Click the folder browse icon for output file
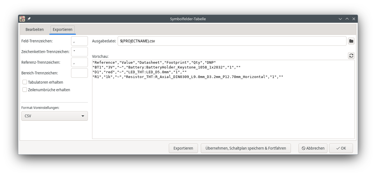This screenshot has height=176, width=376. [x=351, y=41]
